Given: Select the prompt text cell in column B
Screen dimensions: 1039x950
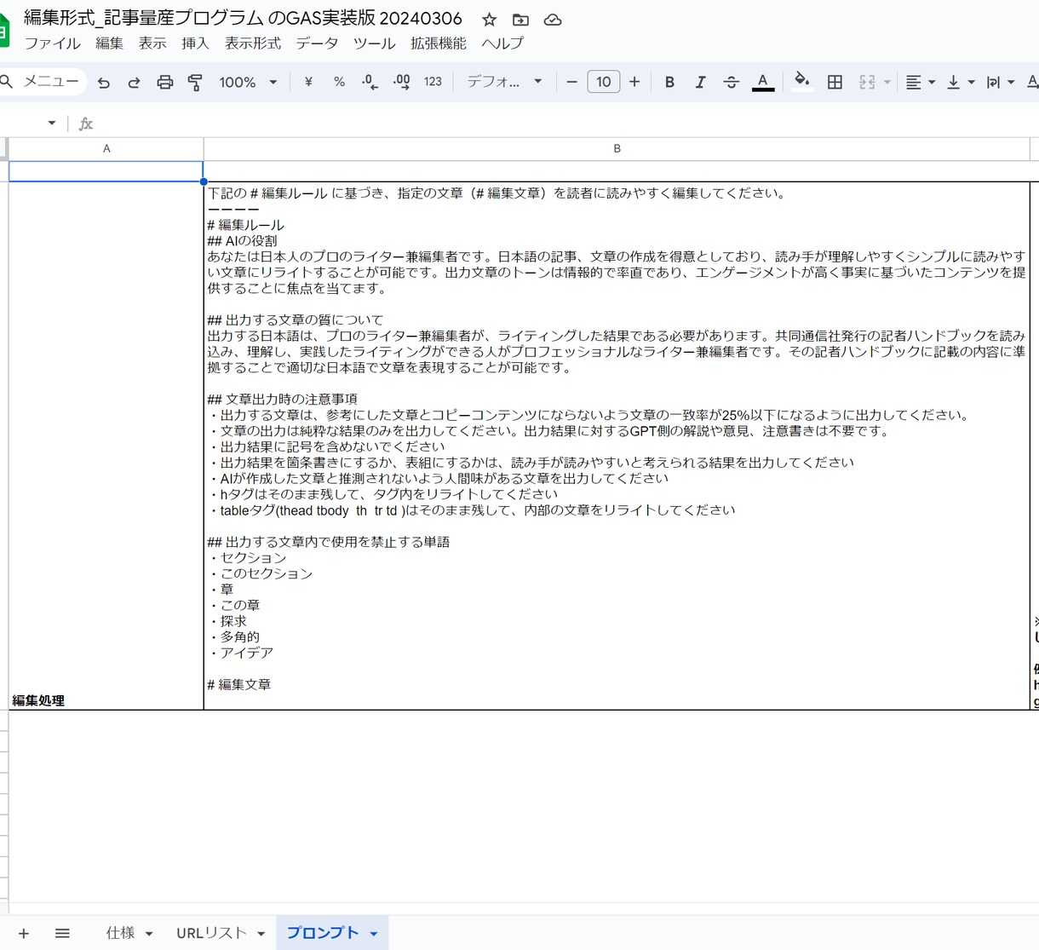Looking at the screenshot, I should click(x=617, y=446).
